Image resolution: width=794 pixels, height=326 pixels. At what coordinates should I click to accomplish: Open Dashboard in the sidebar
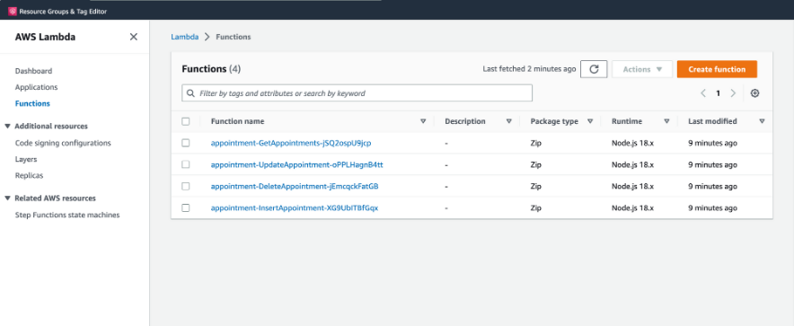pos(33,71)
